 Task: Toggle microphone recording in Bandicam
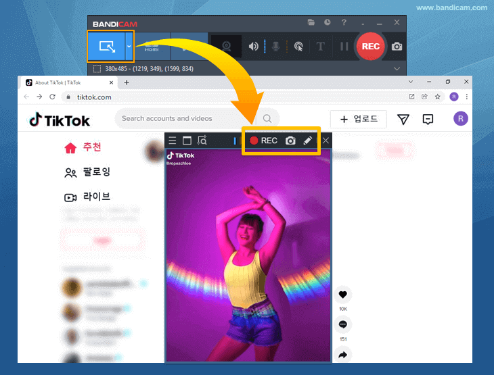tap(276, 47)
